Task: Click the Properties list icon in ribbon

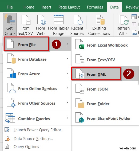Action: [x=134, y=25]
